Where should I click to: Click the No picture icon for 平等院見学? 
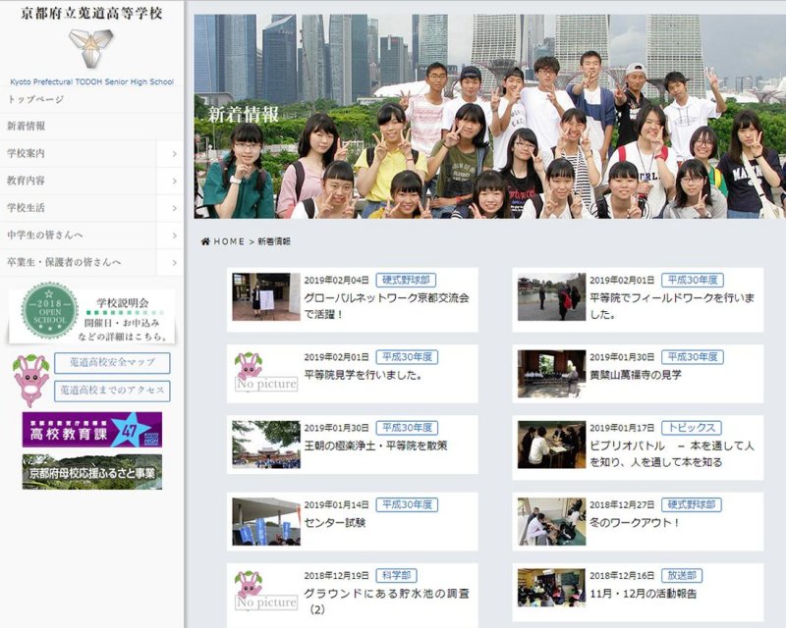pos(265,373)
